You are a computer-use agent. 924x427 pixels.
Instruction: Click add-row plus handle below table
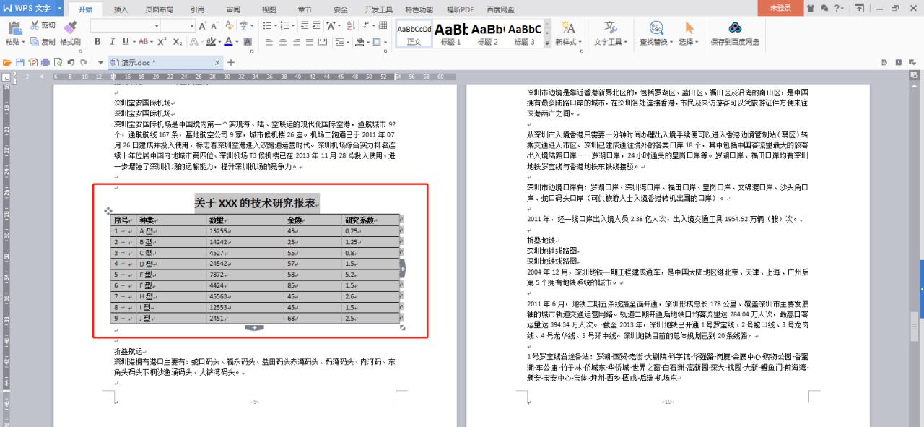254,328
